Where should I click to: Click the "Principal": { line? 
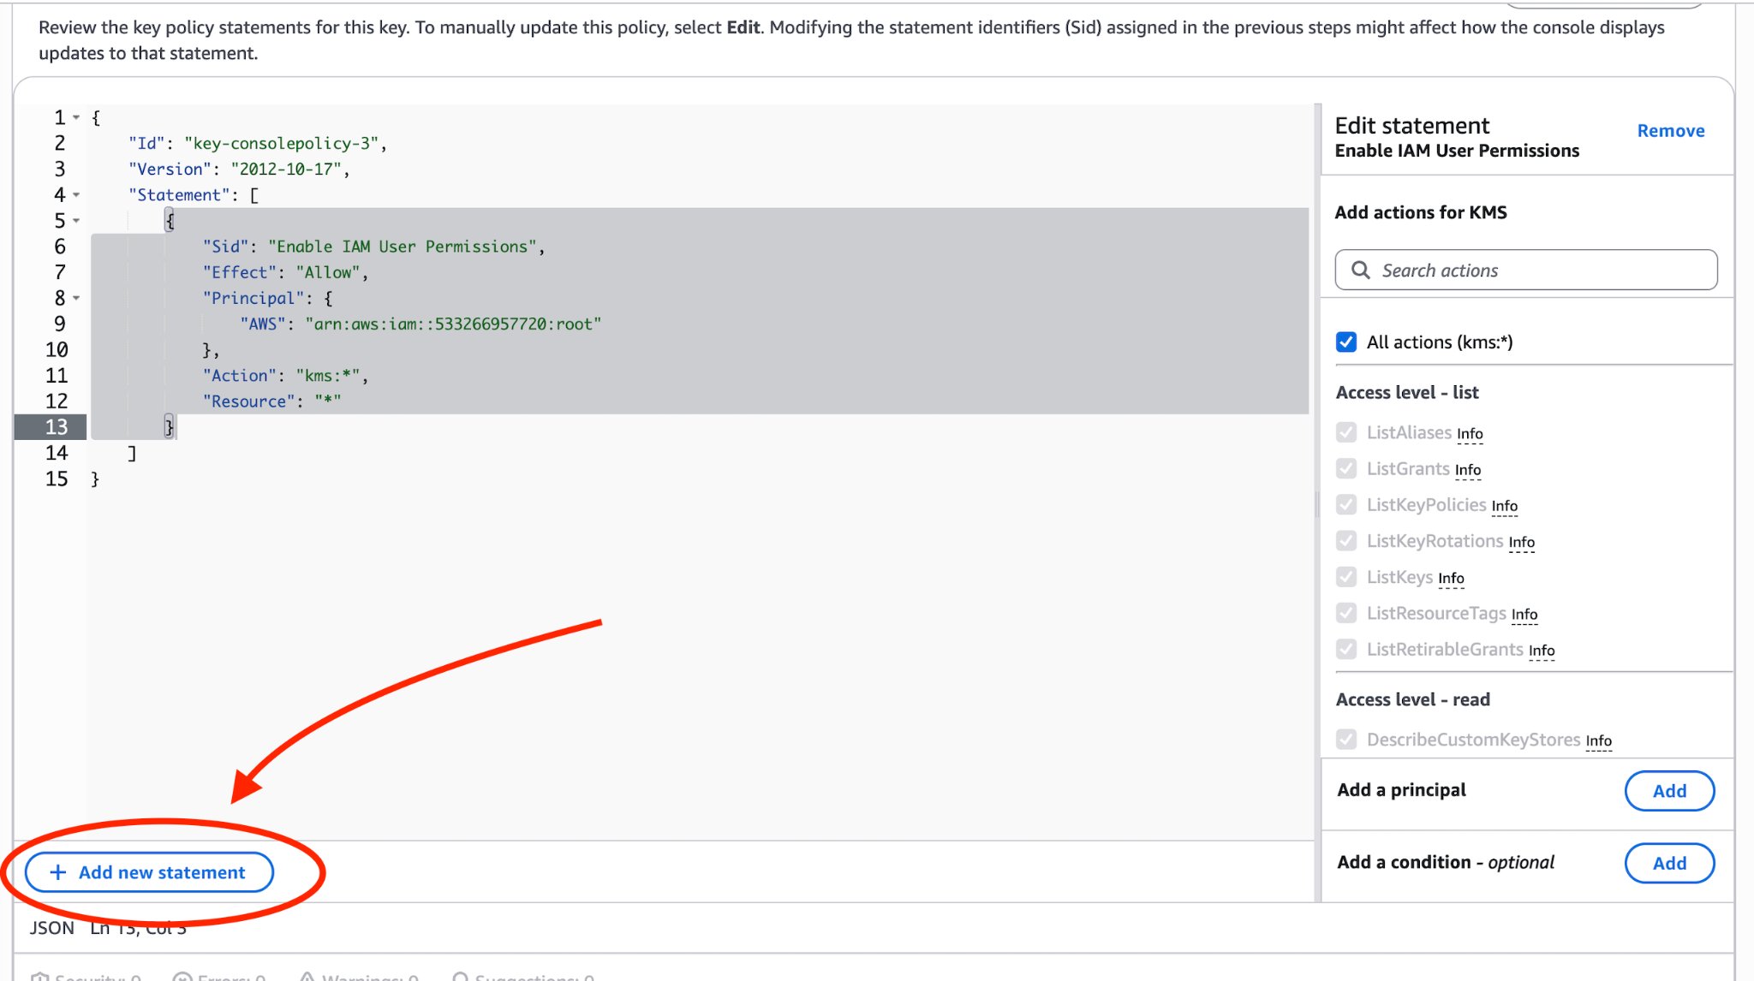coord(267,298)
